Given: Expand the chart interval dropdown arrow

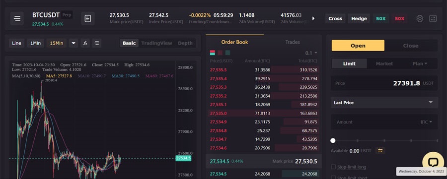Looking at the screenshot, I should click(x=74, y=43).
